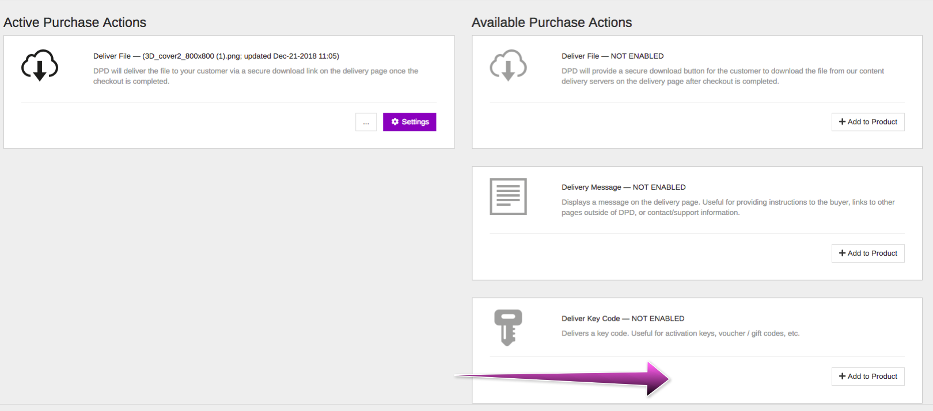Image resolution: width=933 pixels, height=411 pixels.
Task: Open Settings for active Deliver File action
Action: click(x=409, y=122)
